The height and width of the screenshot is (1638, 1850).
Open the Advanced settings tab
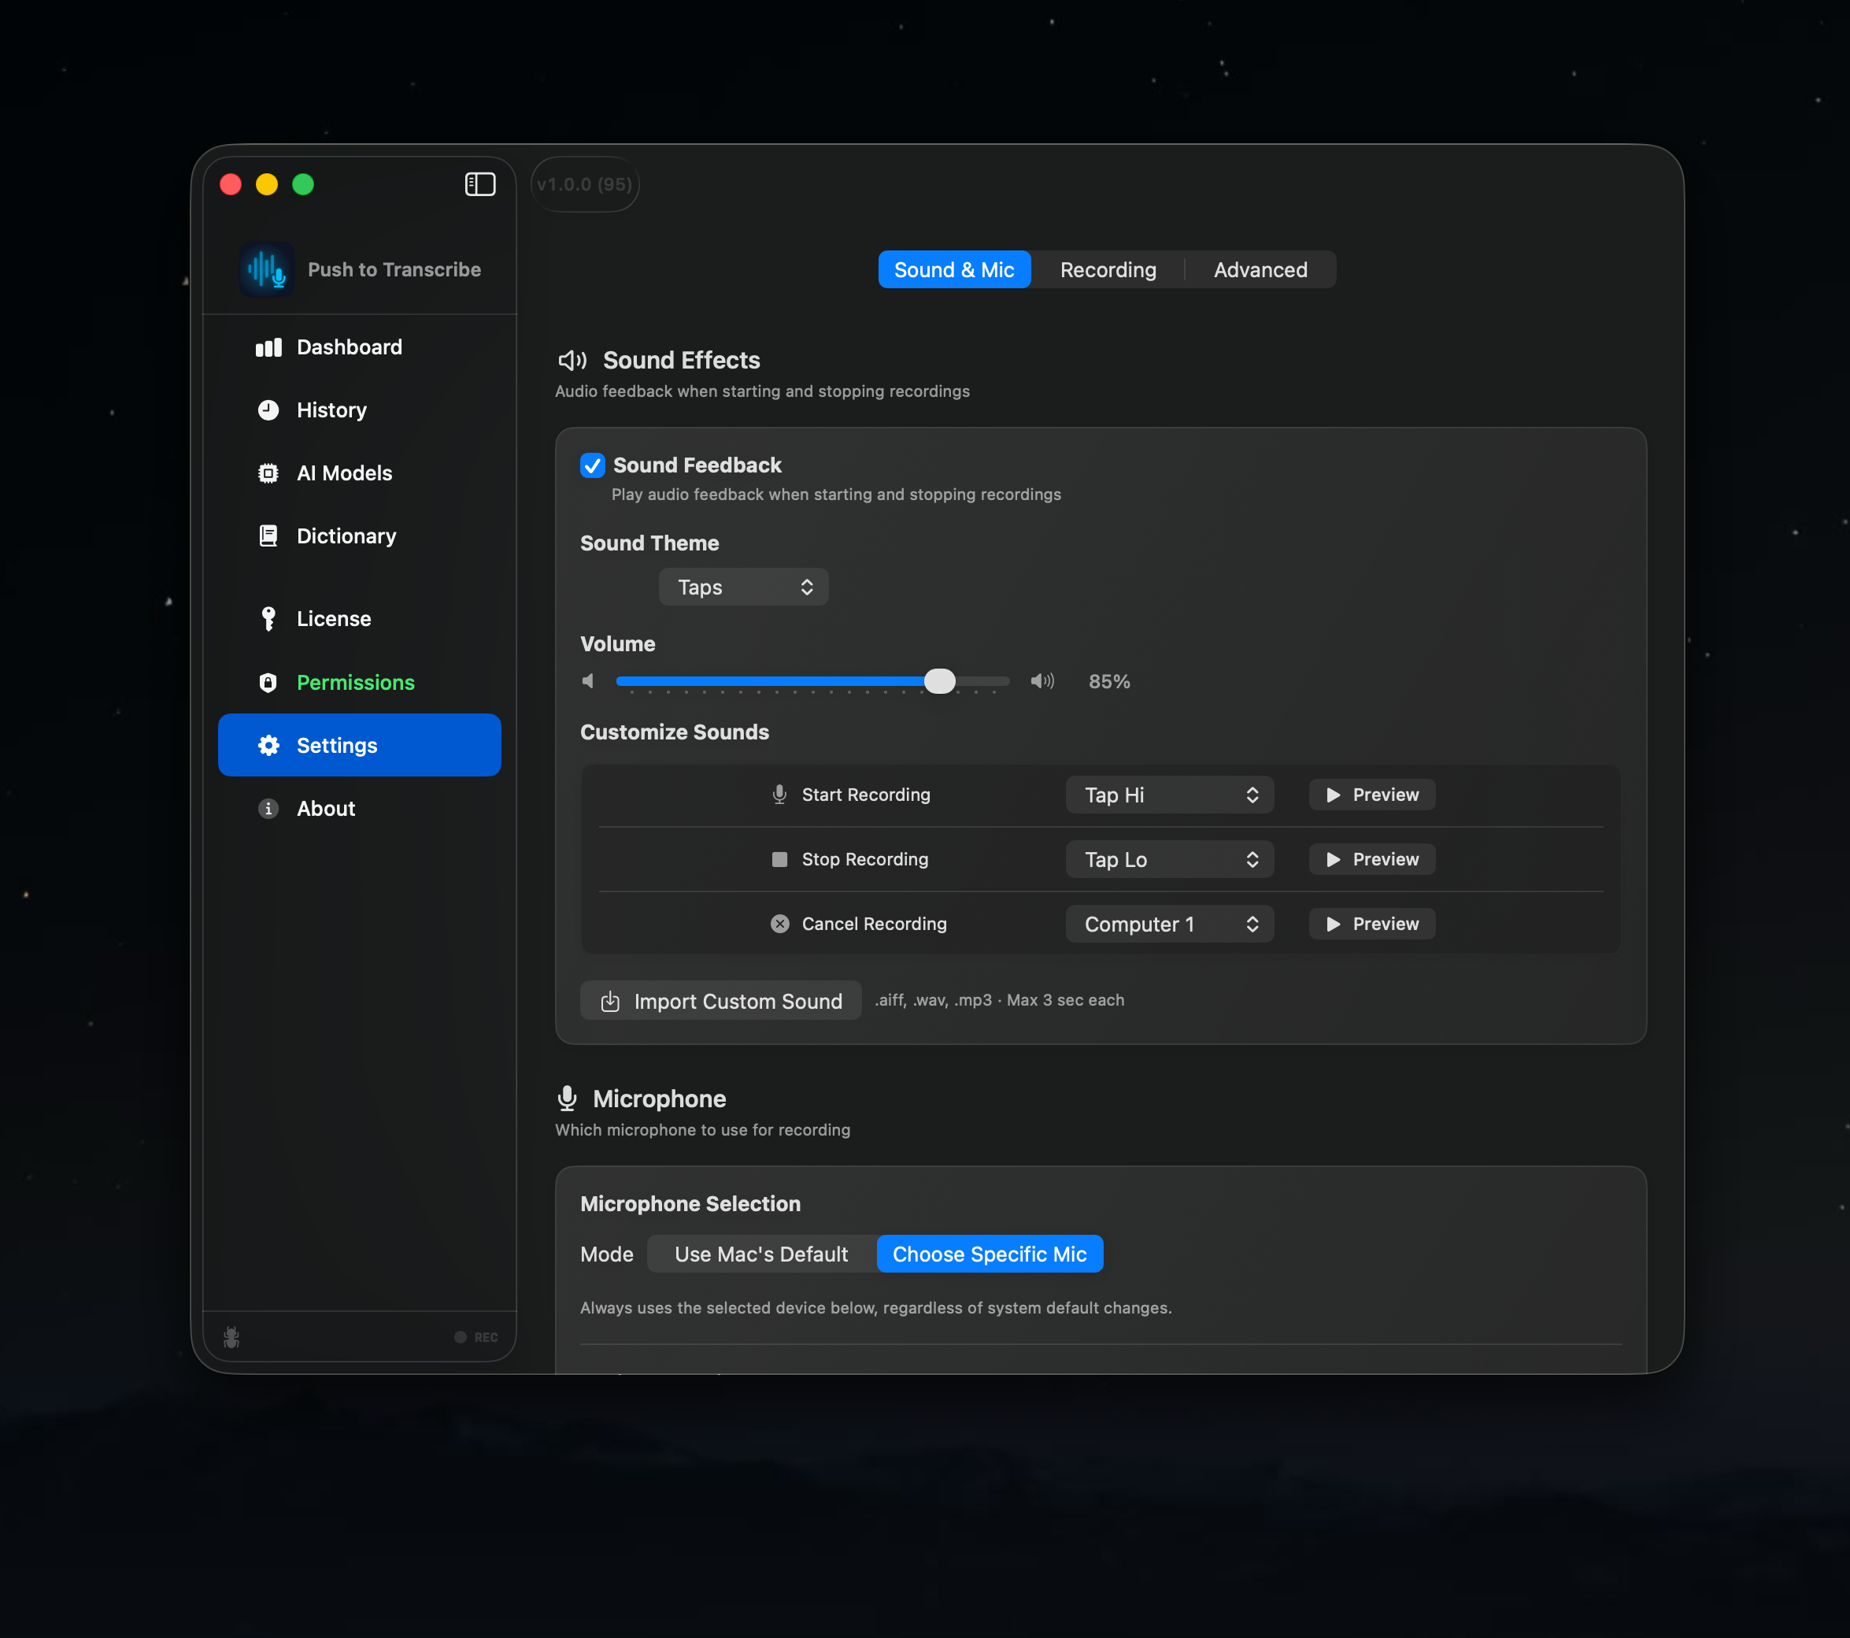[x=1260, y=269]
